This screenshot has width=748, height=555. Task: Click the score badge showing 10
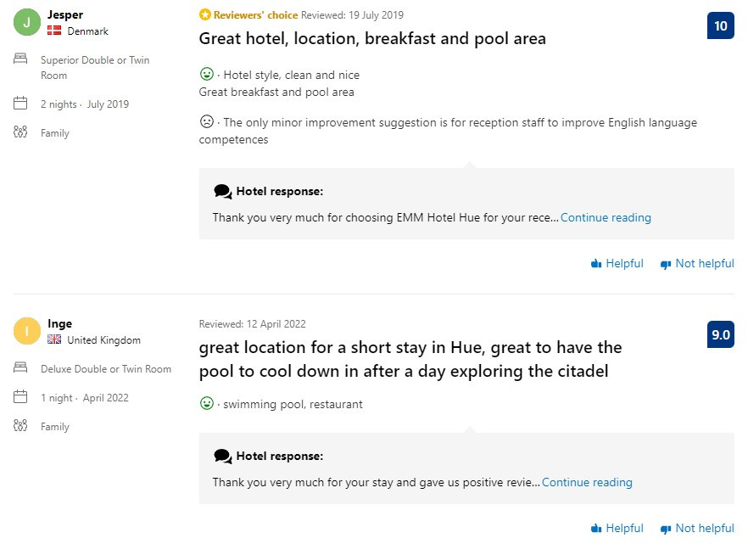pyautogui.click(x=720, y=26)
